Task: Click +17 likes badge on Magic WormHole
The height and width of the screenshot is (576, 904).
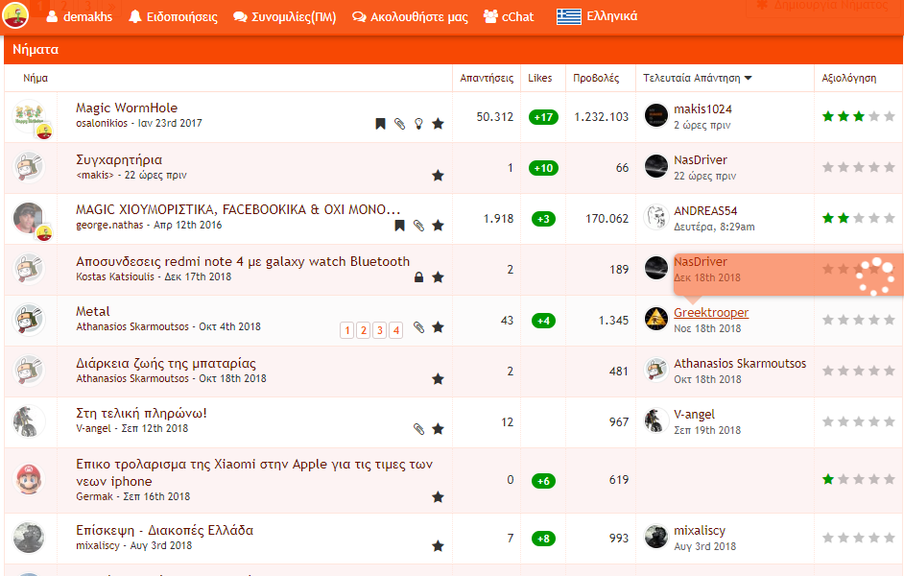Action: (544, 117)
